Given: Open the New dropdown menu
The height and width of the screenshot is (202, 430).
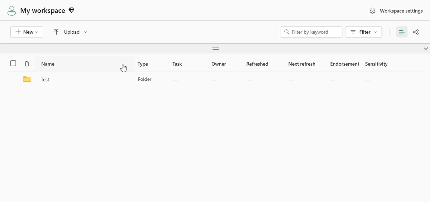Looking at the screenshot, I should [27, 32].
